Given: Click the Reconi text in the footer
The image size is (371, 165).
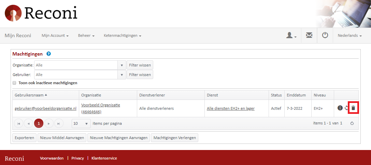Looking at the screenshot, I should 14,158.
